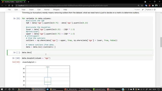Click the In [9] for-loop code cell

tap(87, 33)
